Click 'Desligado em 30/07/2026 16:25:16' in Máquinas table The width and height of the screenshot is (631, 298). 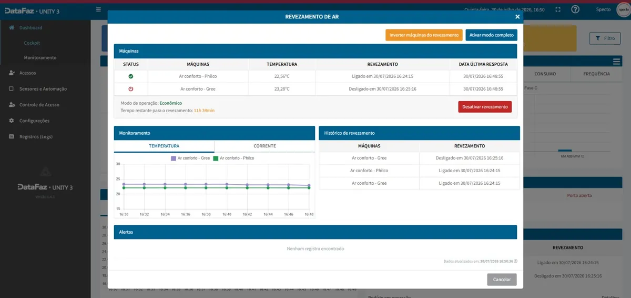(382, 89)
